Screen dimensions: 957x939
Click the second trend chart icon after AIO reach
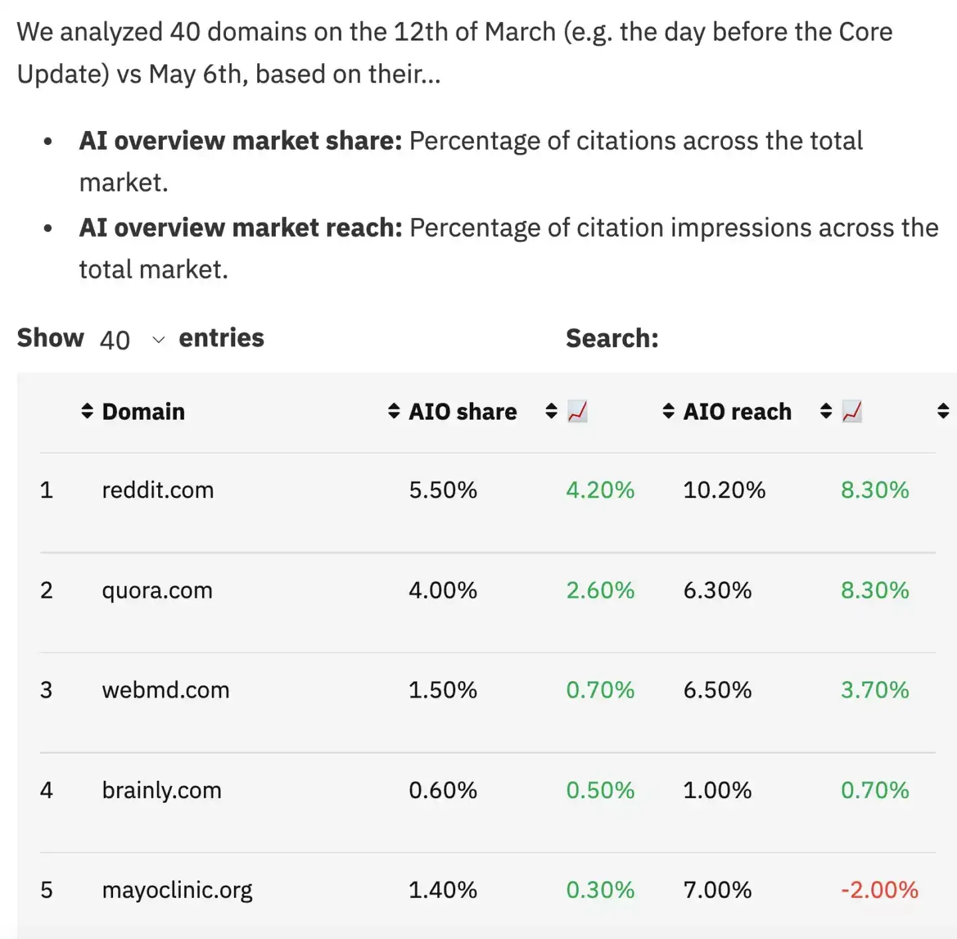852,412
